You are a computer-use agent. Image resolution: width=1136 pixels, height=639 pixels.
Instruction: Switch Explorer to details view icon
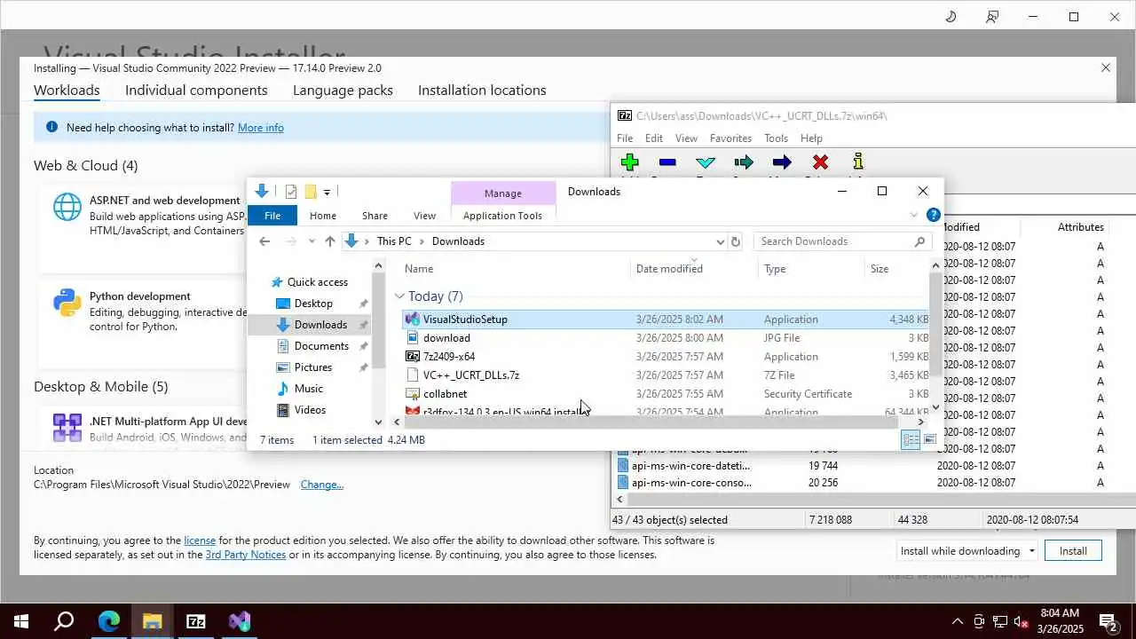[911, 439]
